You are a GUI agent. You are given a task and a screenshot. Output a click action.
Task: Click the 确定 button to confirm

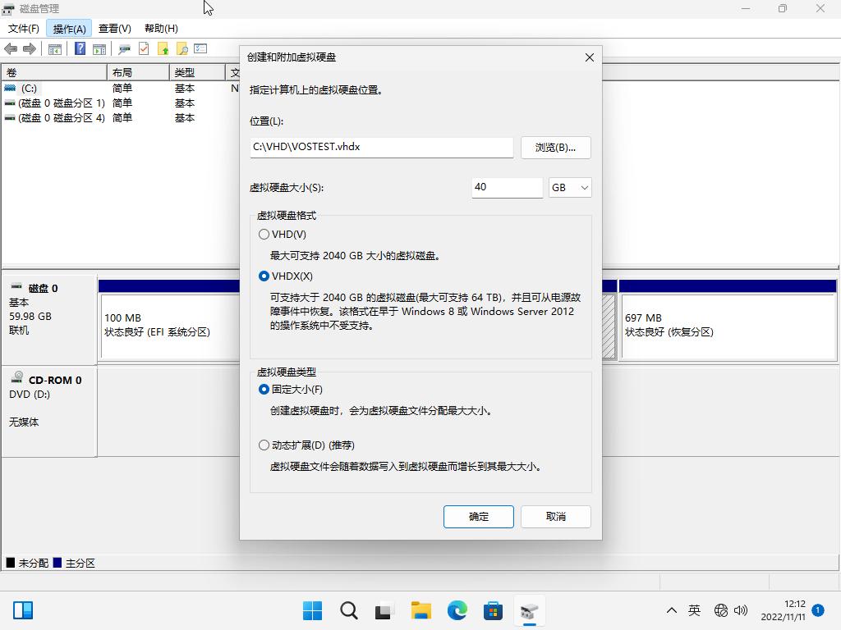click(478, 516)
